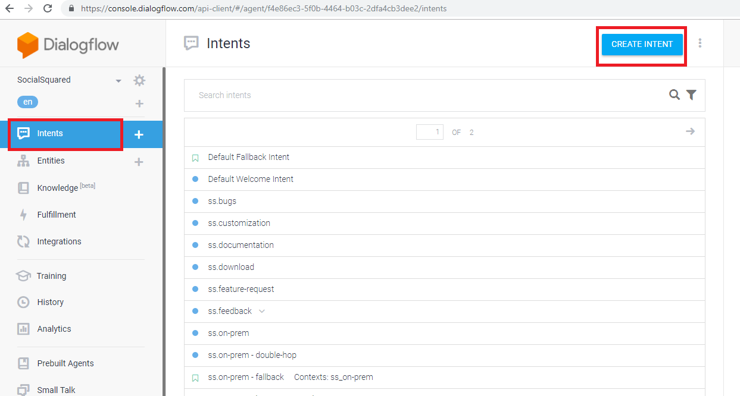This screenshot has width=740, height=396.
Task: Open Fulfillment in the sidebar
Action: tap(57, 215)
